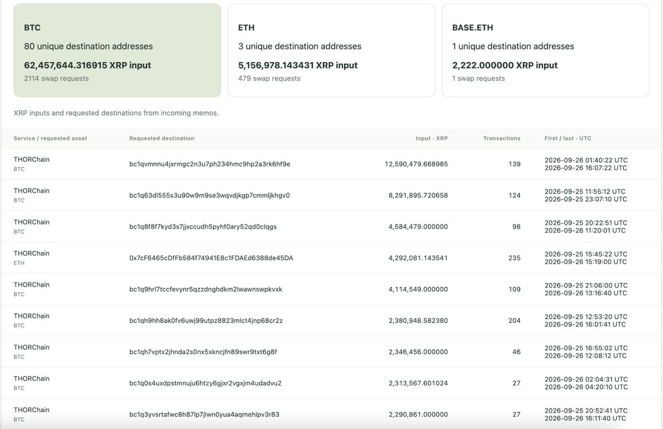
Task: Click the 2,313,567.601024 XRP input value
Action: click(418, 383)
